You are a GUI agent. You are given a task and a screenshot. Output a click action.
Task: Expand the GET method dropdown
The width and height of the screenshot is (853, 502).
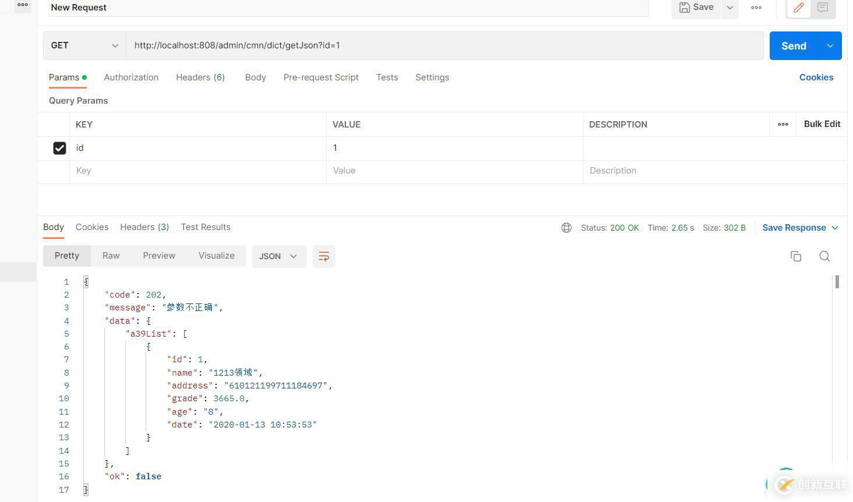tap(84, 45)
